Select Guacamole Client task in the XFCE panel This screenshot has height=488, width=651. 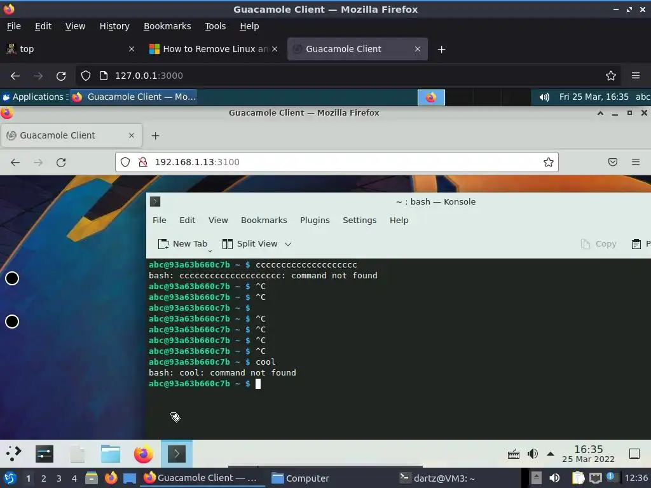click(134, 97)
